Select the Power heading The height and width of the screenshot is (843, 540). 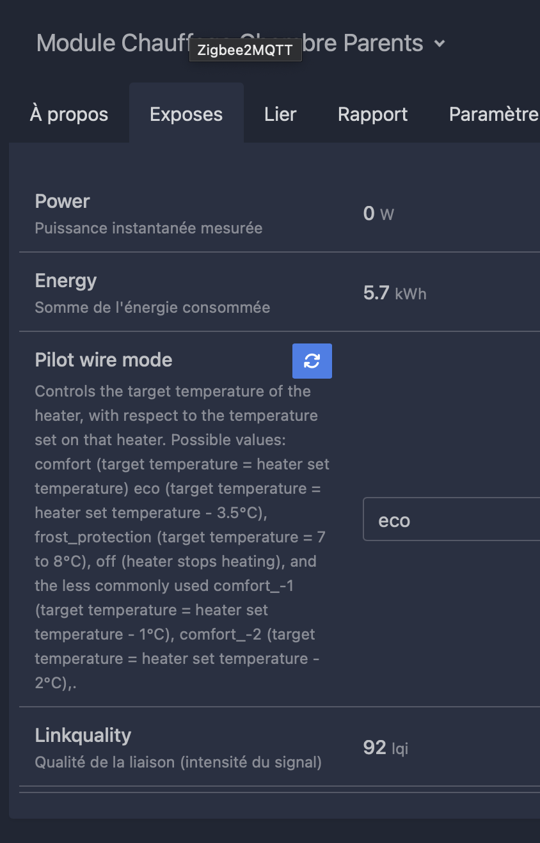pyautogui.click(x=63, y=201)
